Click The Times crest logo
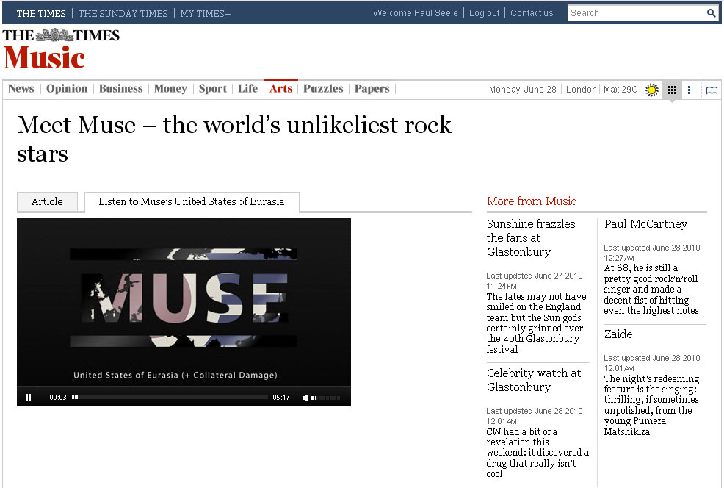 (54, 35)
